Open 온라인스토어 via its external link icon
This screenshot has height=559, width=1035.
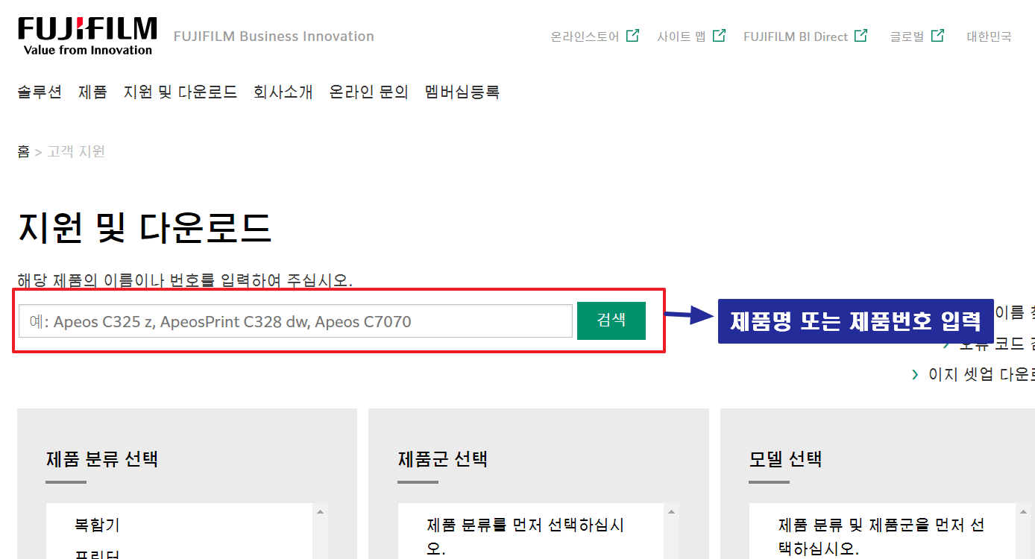632,34
